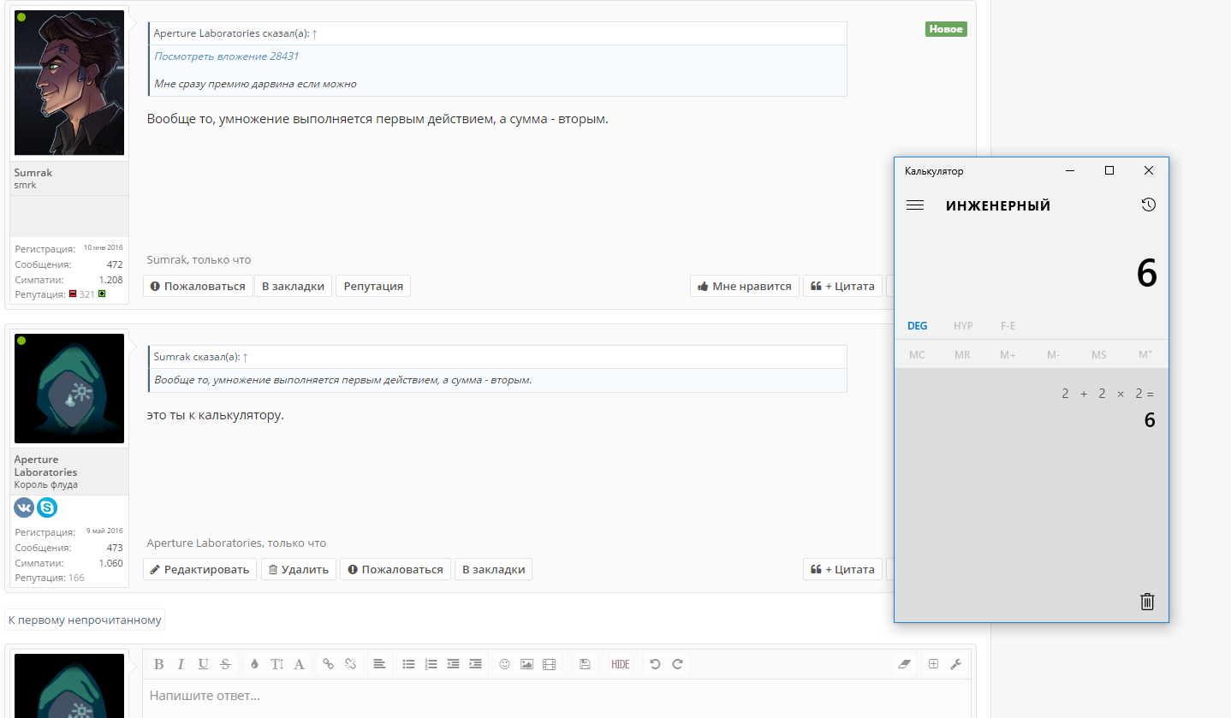1231x718 pixels.
Task: Toggle BB code mode with wrench icon
Action: click(x=955, y=664)
